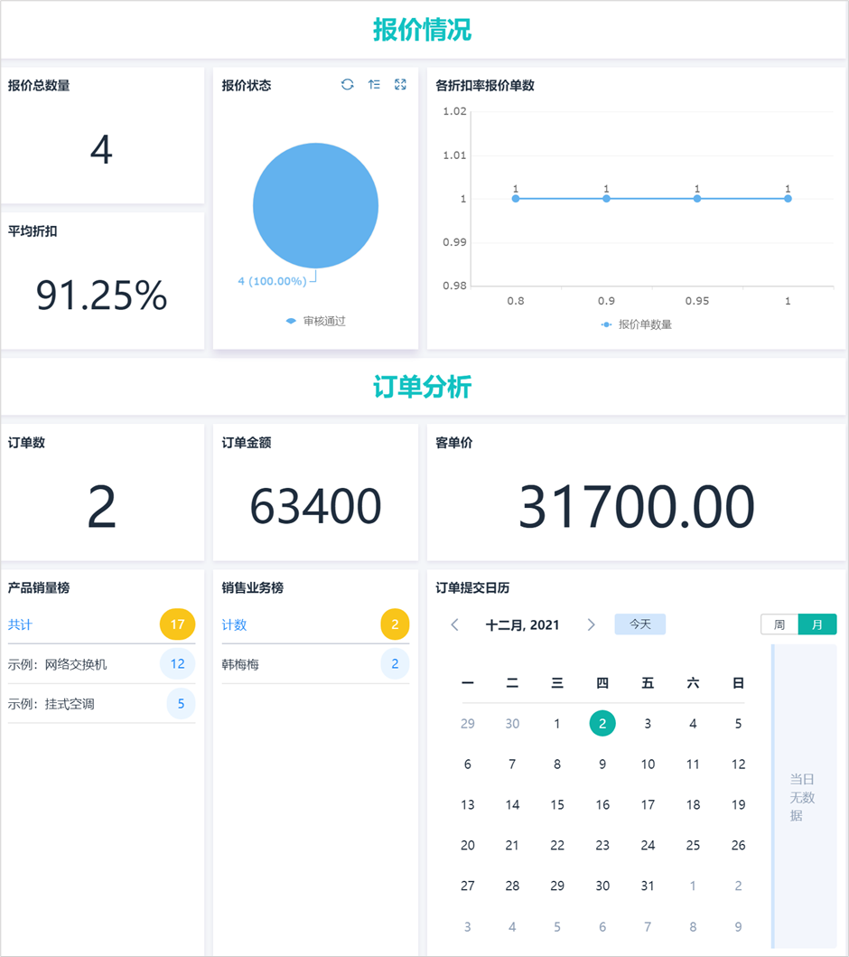The image size is (849, 957).
Task: Go to next month with right chevron
Action: pyautogui.click(x=592, y=624)
